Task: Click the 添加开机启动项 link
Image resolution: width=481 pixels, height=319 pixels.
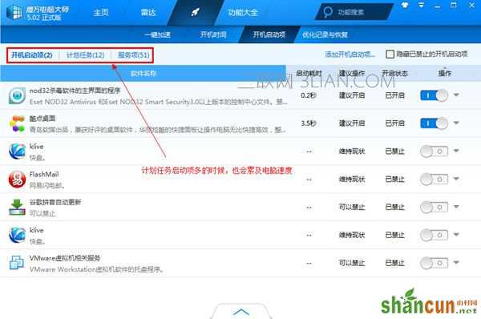Action: [x=350, y=55]
